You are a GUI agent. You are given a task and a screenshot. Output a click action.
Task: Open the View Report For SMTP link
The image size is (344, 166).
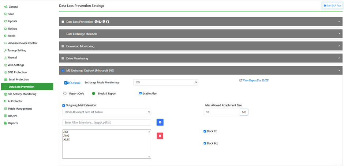click(x=256, y=80)
